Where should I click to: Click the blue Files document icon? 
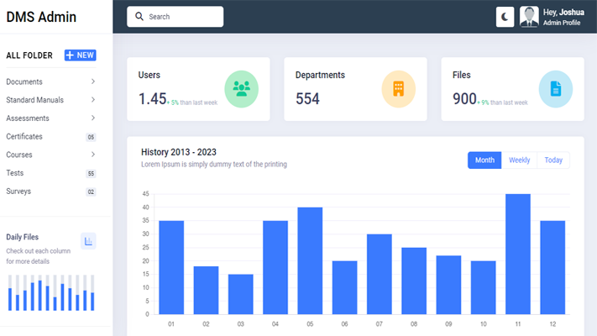click(x=556, y=89)
